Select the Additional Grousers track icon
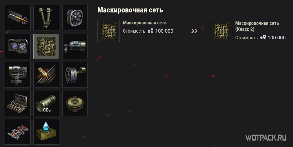Image resolution: width=293 pixels, height=147 pixels. (x=18, y=132)
